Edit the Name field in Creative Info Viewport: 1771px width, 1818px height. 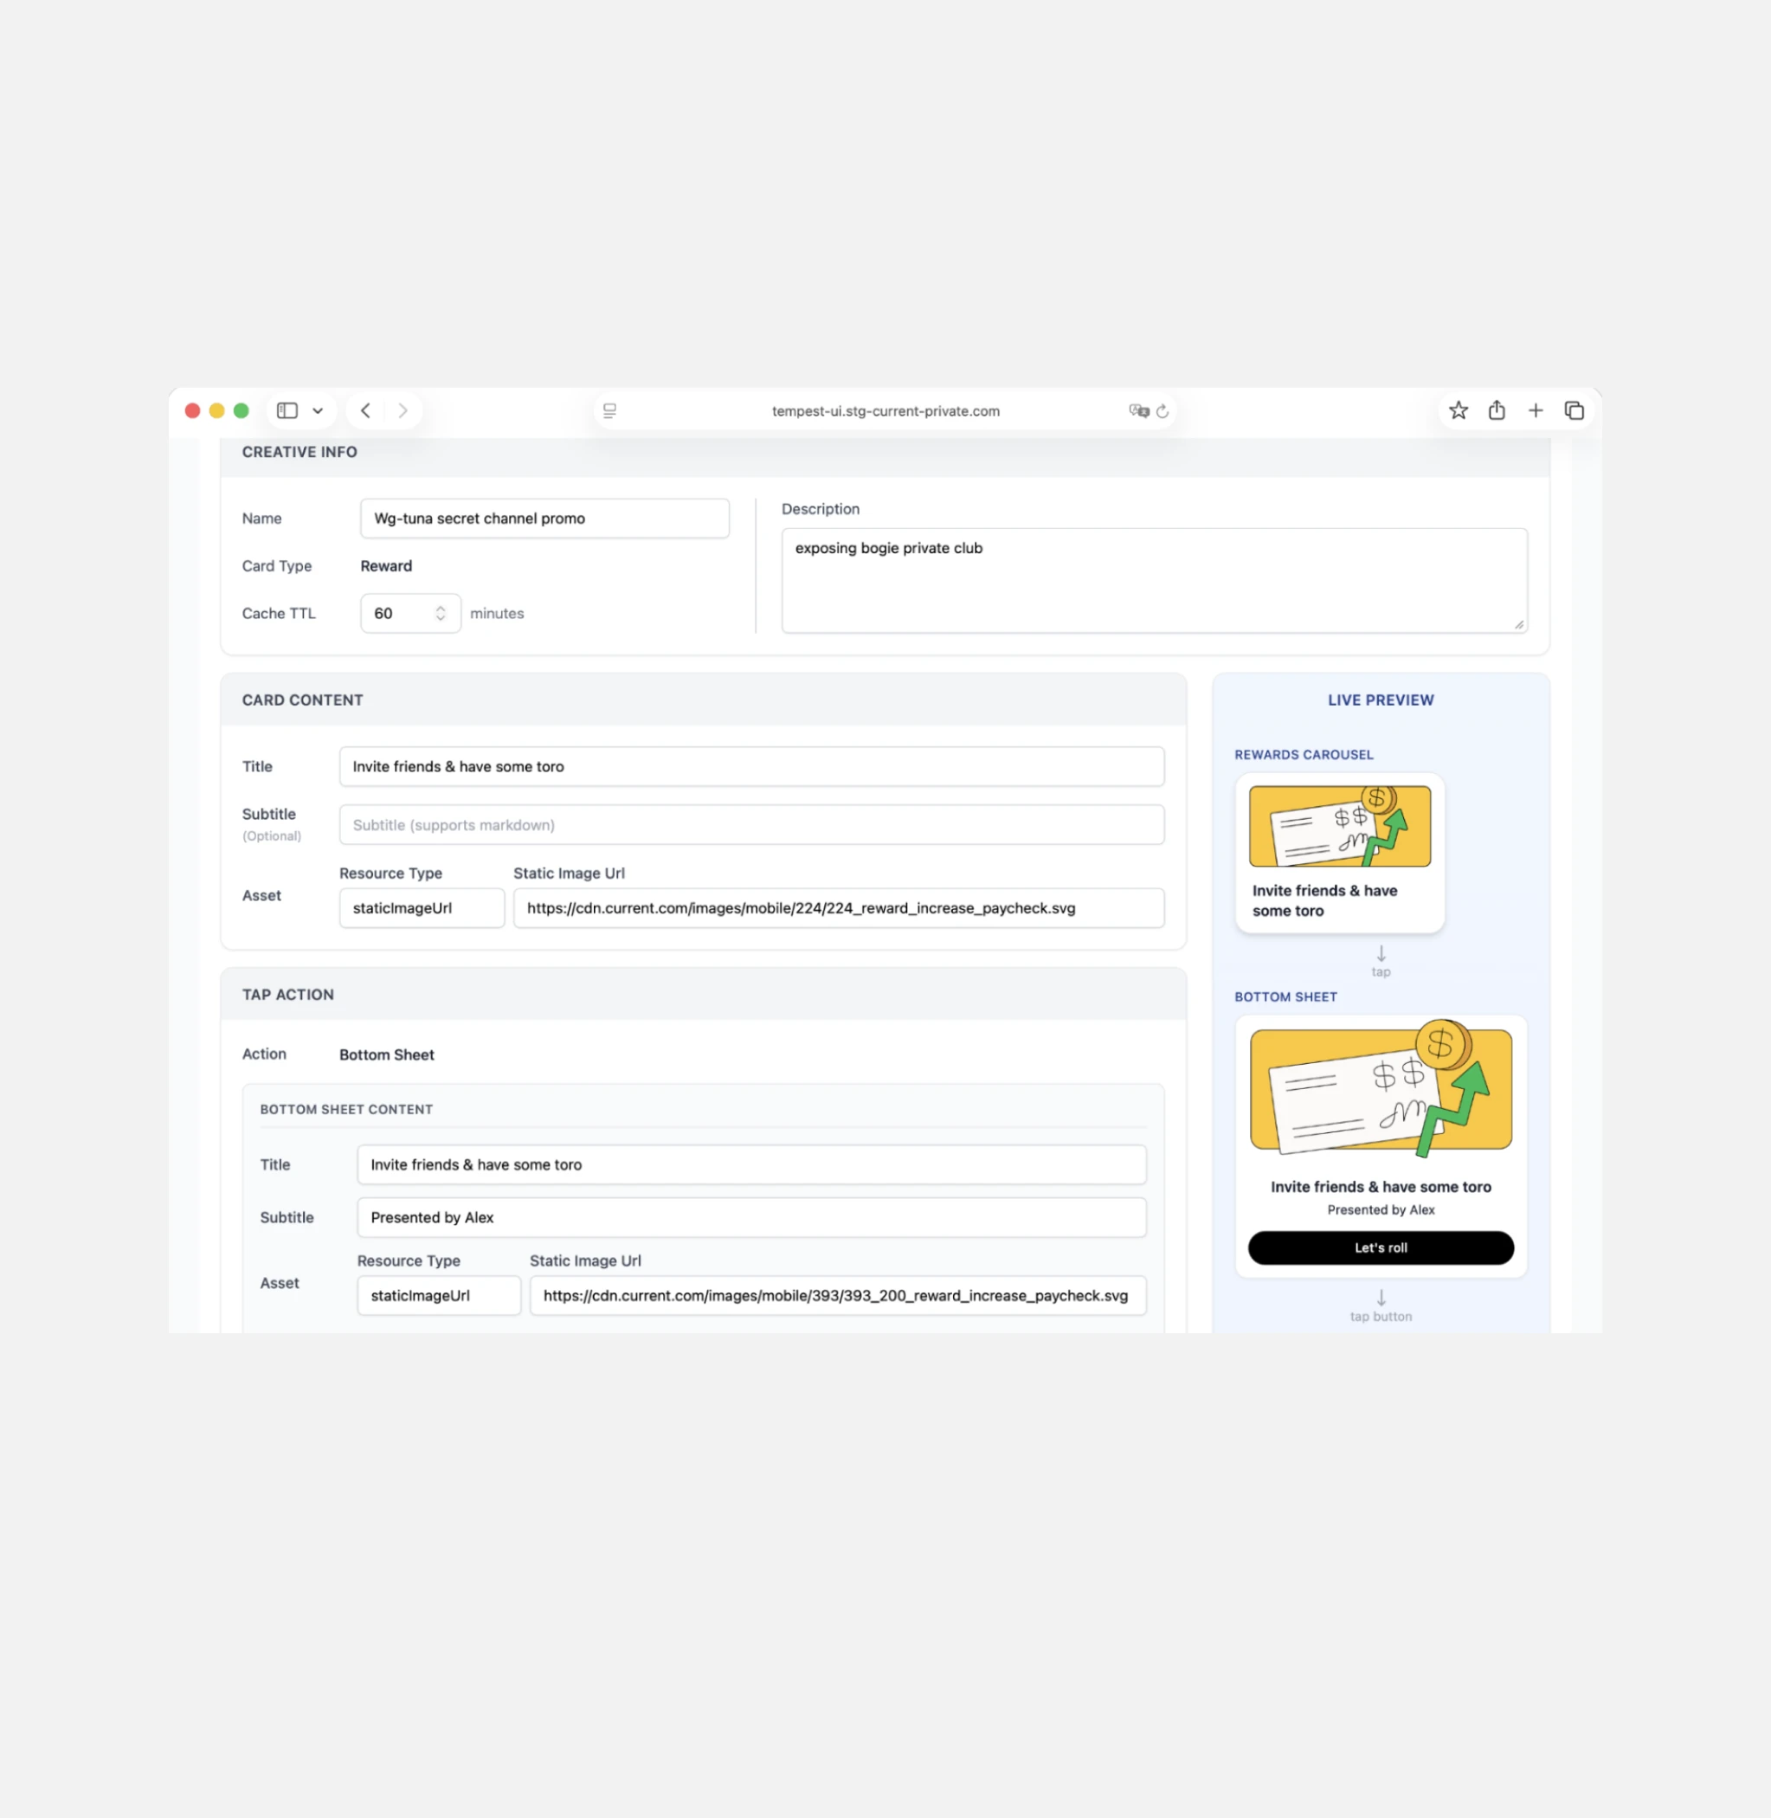tap(545, 519)
